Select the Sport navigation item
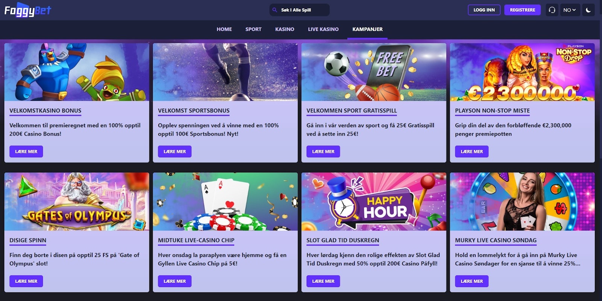Image resolution: width=602 pixels, height=301 pixels. coord(253,29)
